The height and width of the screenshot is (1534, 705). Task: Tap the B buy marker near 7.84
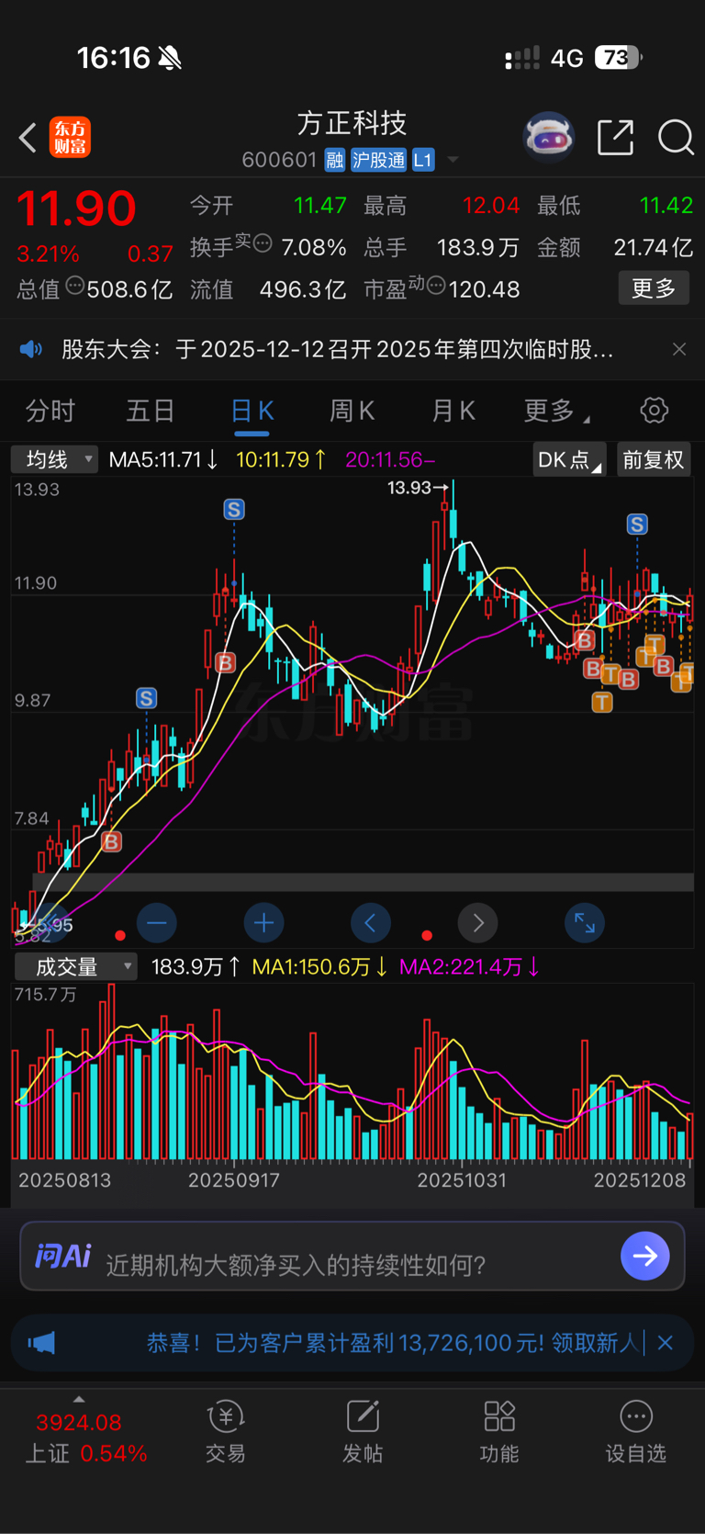pos(111,841)
